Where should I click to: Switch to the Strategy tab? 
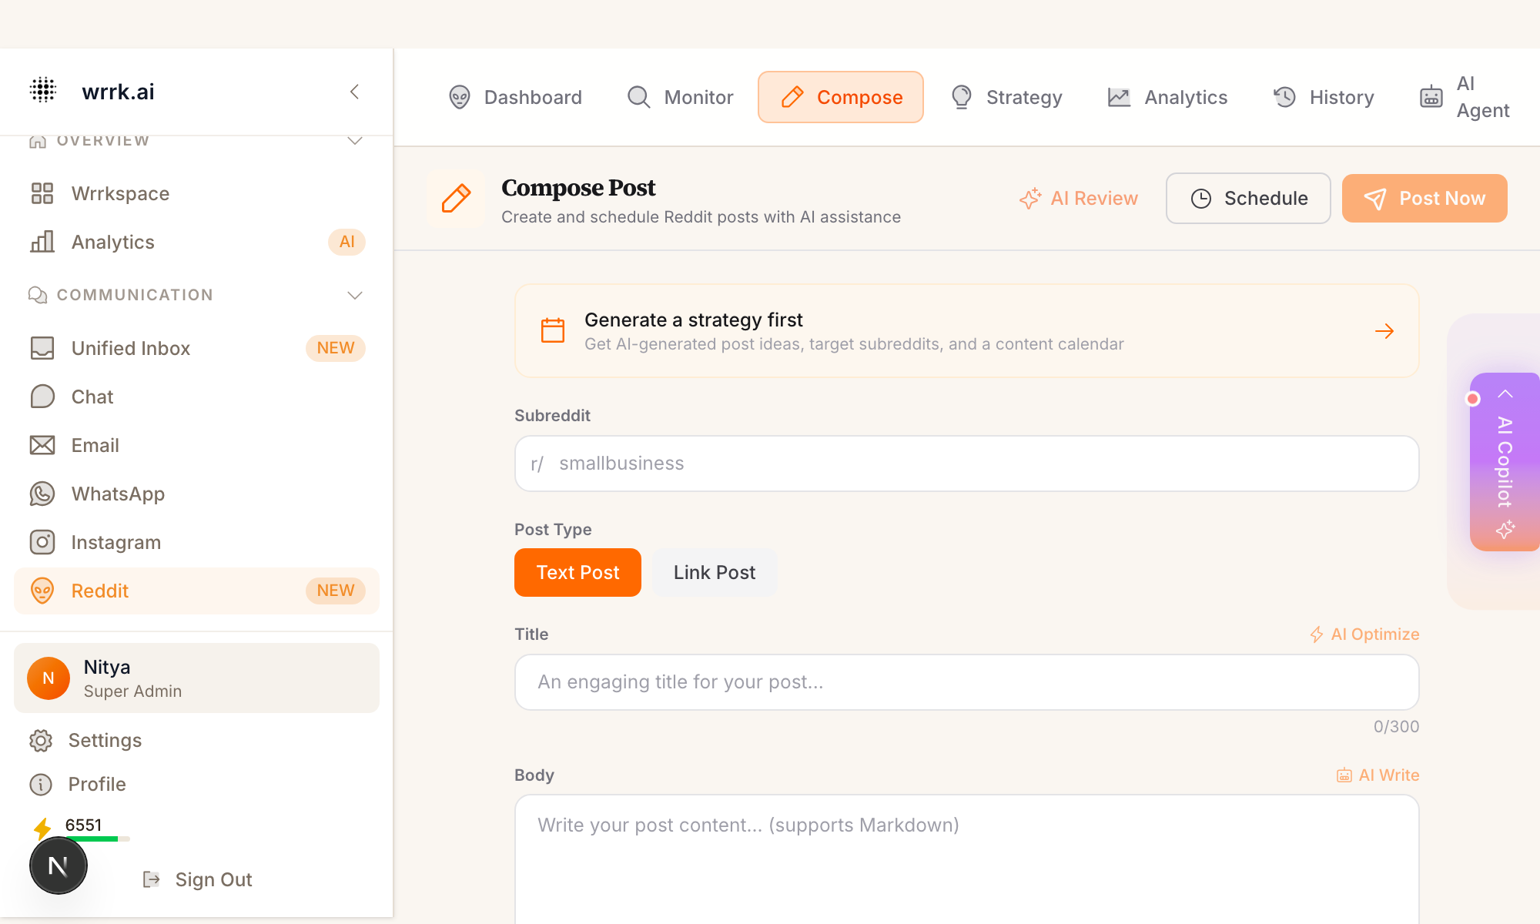pos(1007,97)
